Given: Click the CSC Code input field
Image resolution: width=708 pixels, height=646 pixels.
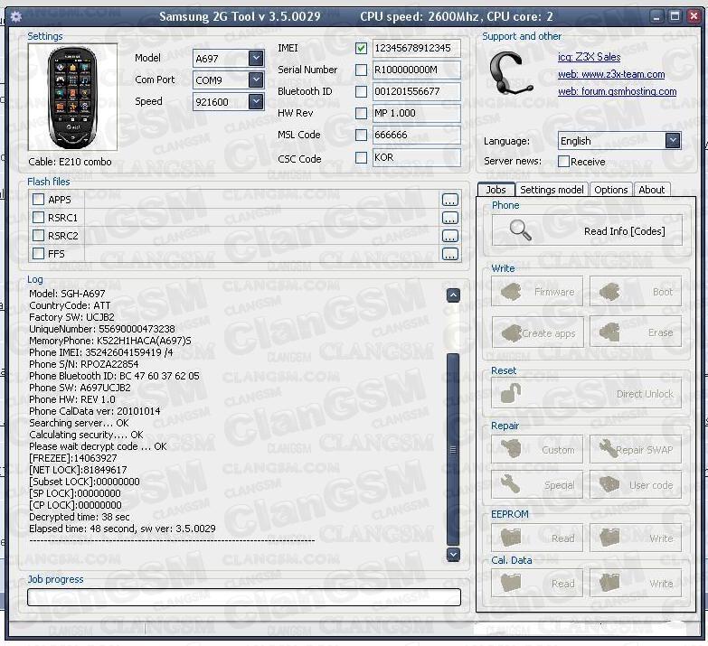Looking at the screenshot, I should 416,157.
